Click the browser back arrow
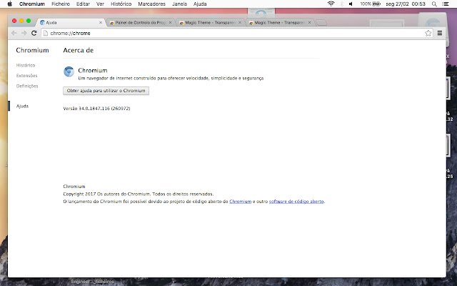457x286 pixels. pos(14,34)
